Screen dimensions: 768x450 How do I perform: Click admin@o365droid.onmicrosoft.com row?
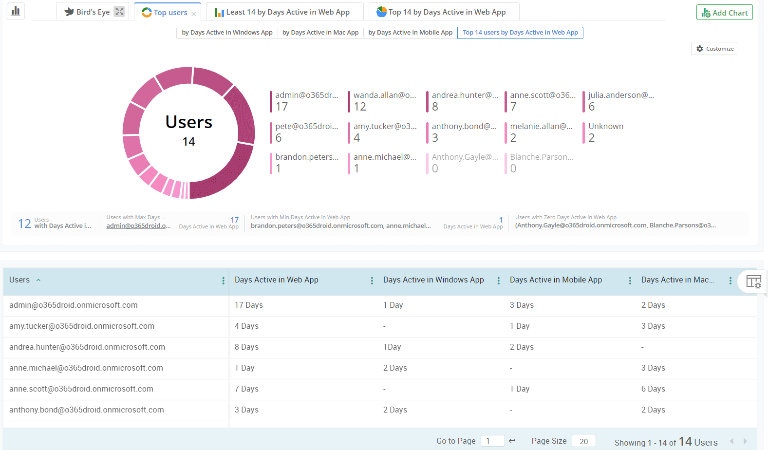[380, 305]
